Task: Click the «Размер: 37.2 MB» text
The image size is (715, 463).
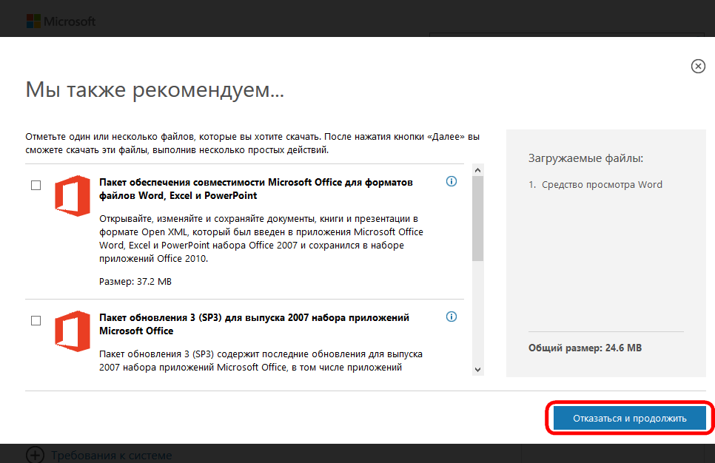Action: click(x=135, y=282)
